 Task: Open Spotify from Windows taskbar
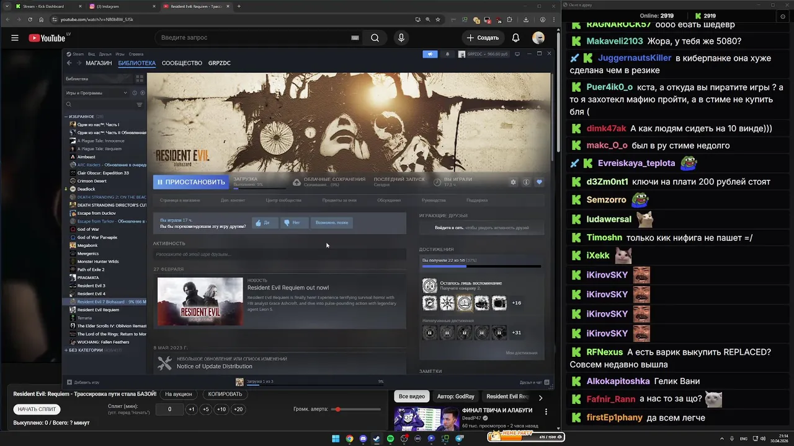(x=390, y=439)
